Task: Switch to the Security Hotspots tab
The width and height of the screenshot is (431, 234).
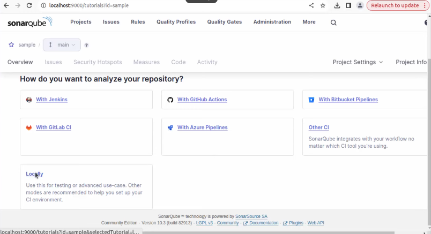Action: click(x=98, y=62)
